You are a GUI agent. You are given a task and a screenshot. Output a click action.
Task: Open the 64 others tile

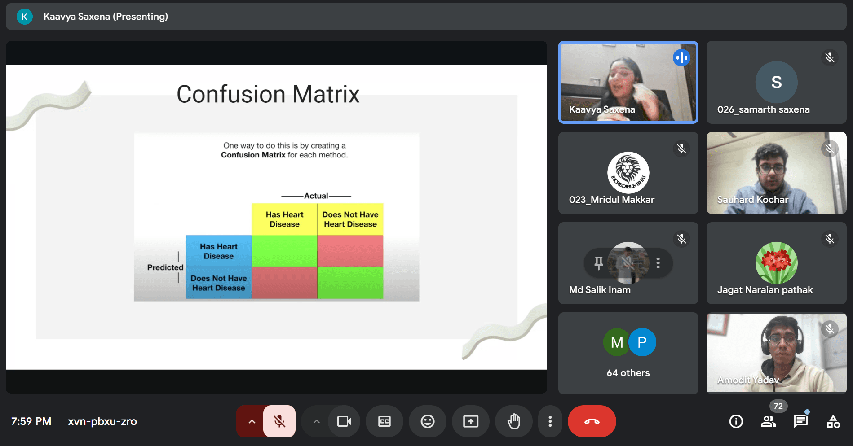tap(628, 353)
